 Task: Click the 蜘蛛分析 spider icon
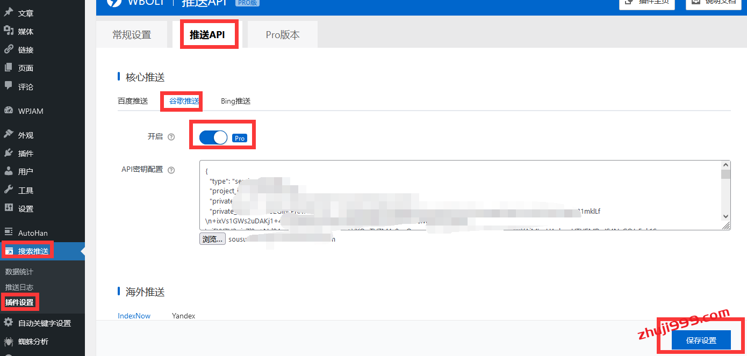coord(9,341)
